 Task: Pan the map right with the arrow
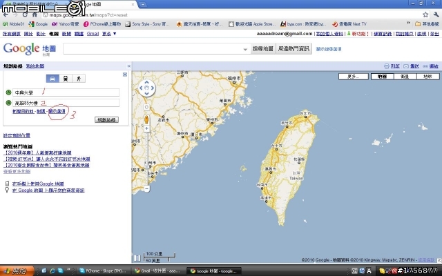click(x=152, y=88)
